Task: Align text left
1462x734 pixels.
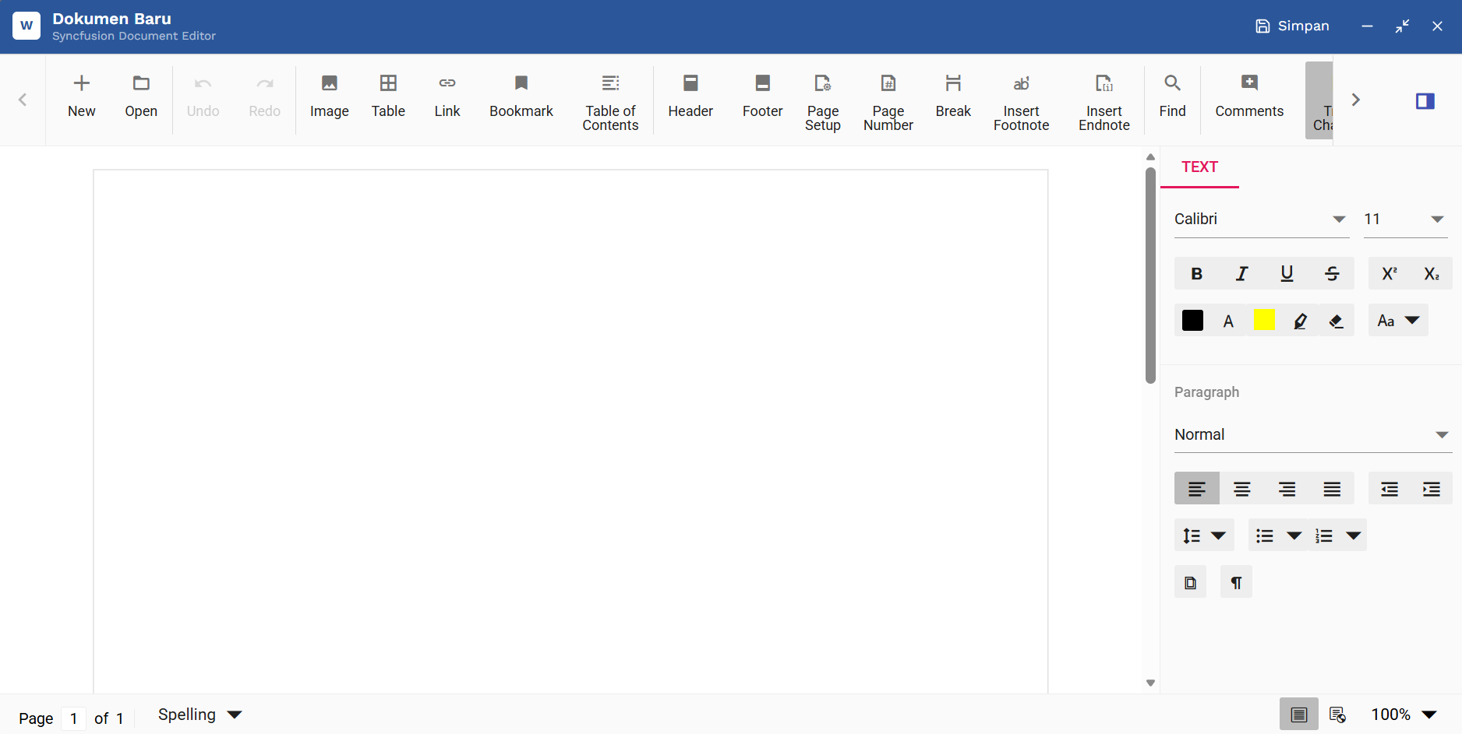Action: point(1197,489)
